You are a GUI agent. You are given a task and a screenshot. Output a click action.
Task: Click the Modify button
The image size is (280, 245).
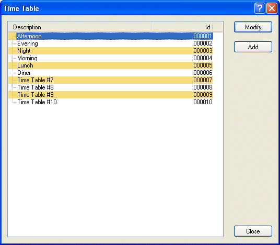coord(253,27)
